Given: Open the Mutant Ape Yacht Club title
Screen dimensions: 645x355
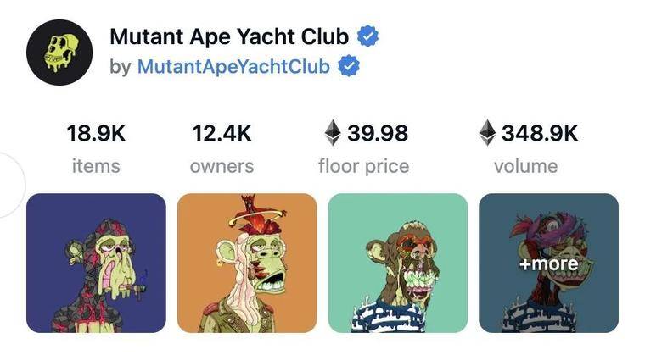Looking at the screenshot, I should pos(229,36).
